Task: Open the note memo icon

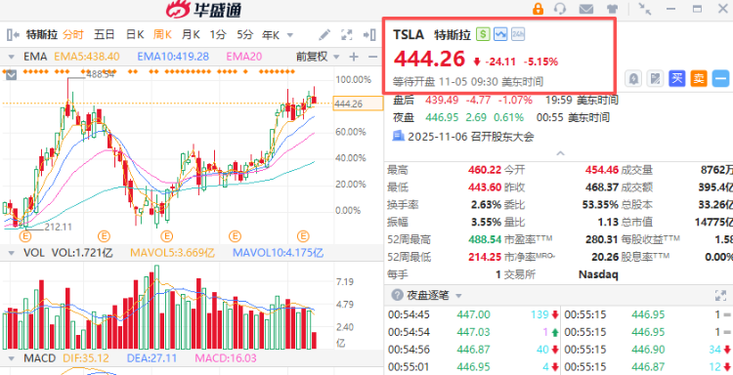Action: click(x=656, y=78)
